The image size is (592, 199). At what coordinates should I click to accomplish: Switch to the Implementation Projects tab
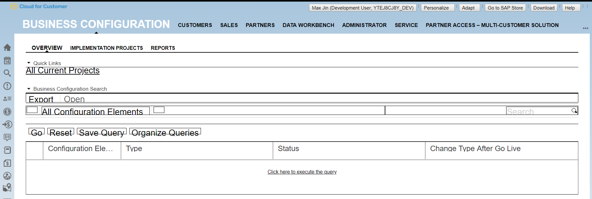107,48
